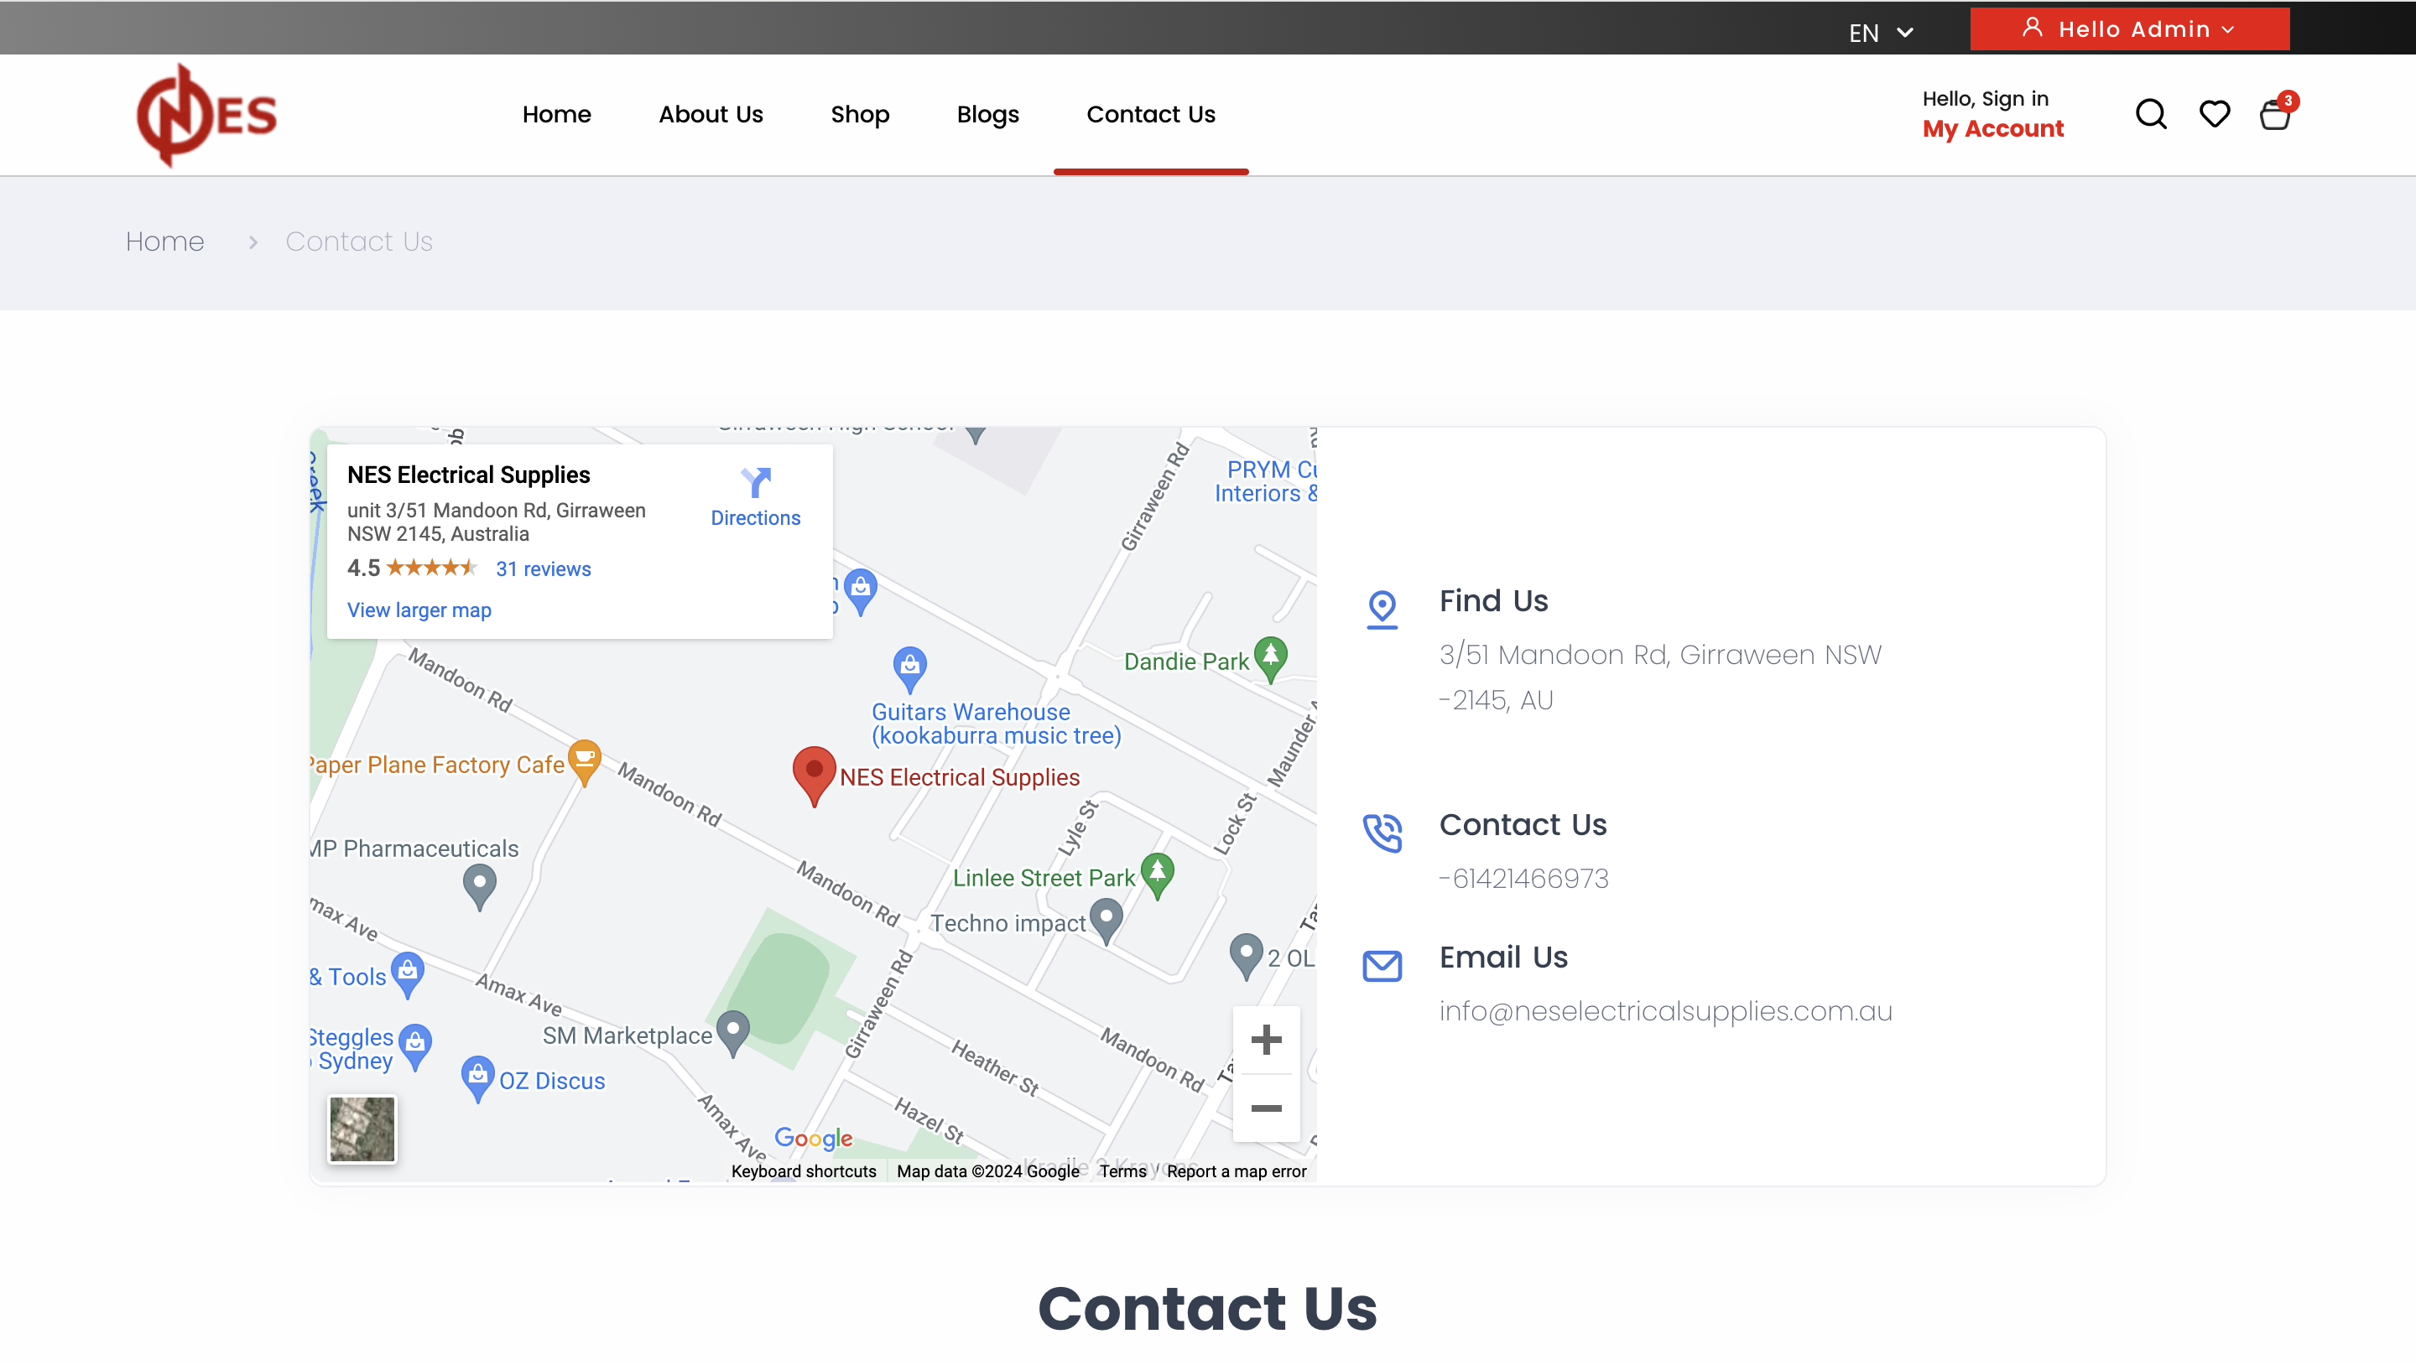Click the Email Us envelope icon
Image resolution: width=2416 pixels, height=1365 pixels.
click(x=1382, y=966)
